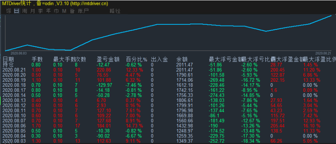336x144 pixels.
Task: Click max floating profit 205.44
Action: coord(277,126)
